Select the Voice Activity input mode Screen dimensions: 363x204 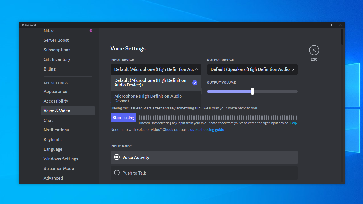(204, 157)
